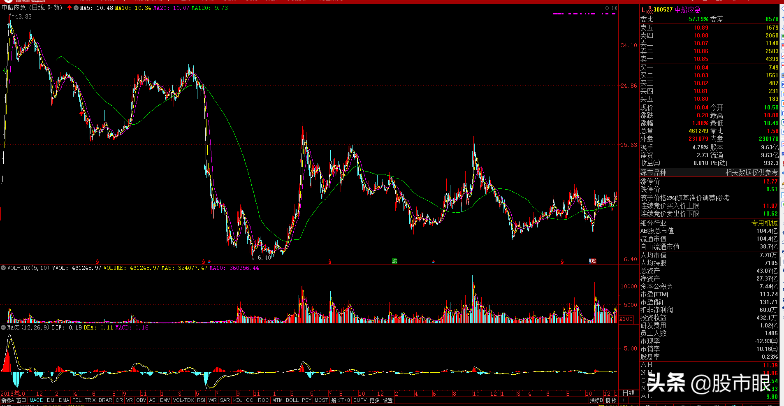Choose the SAR indicator tab
This screenshot has width=784, height=406.
[225, 400]
